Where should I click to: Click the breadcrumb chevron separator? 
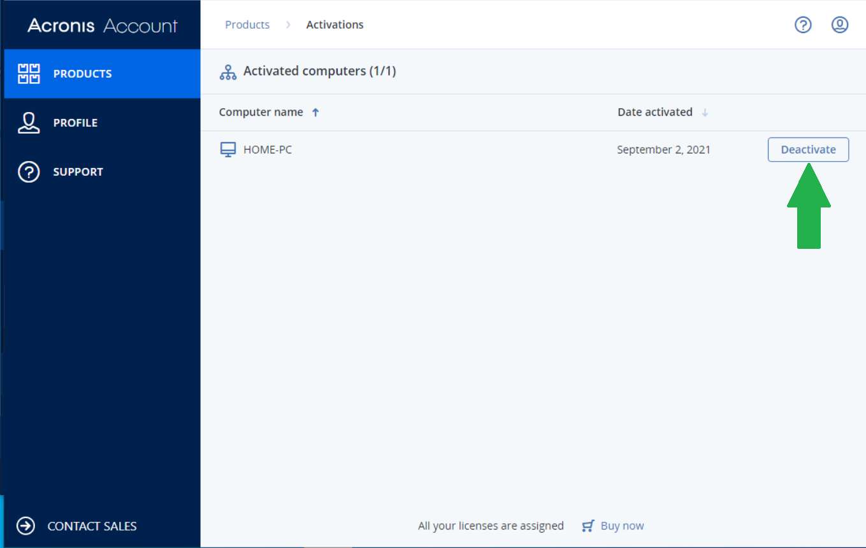[288, 25]
